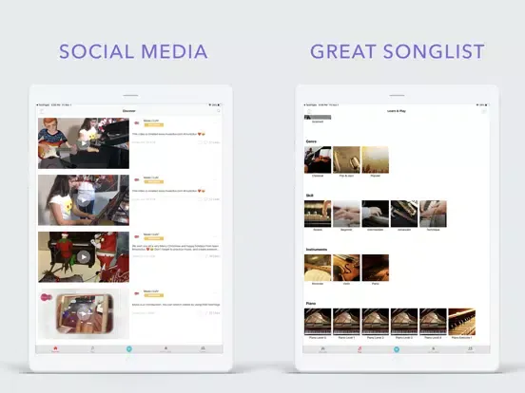Open Piano Level 0 thumbnail

pyautogui.click(x=318, y=322)
